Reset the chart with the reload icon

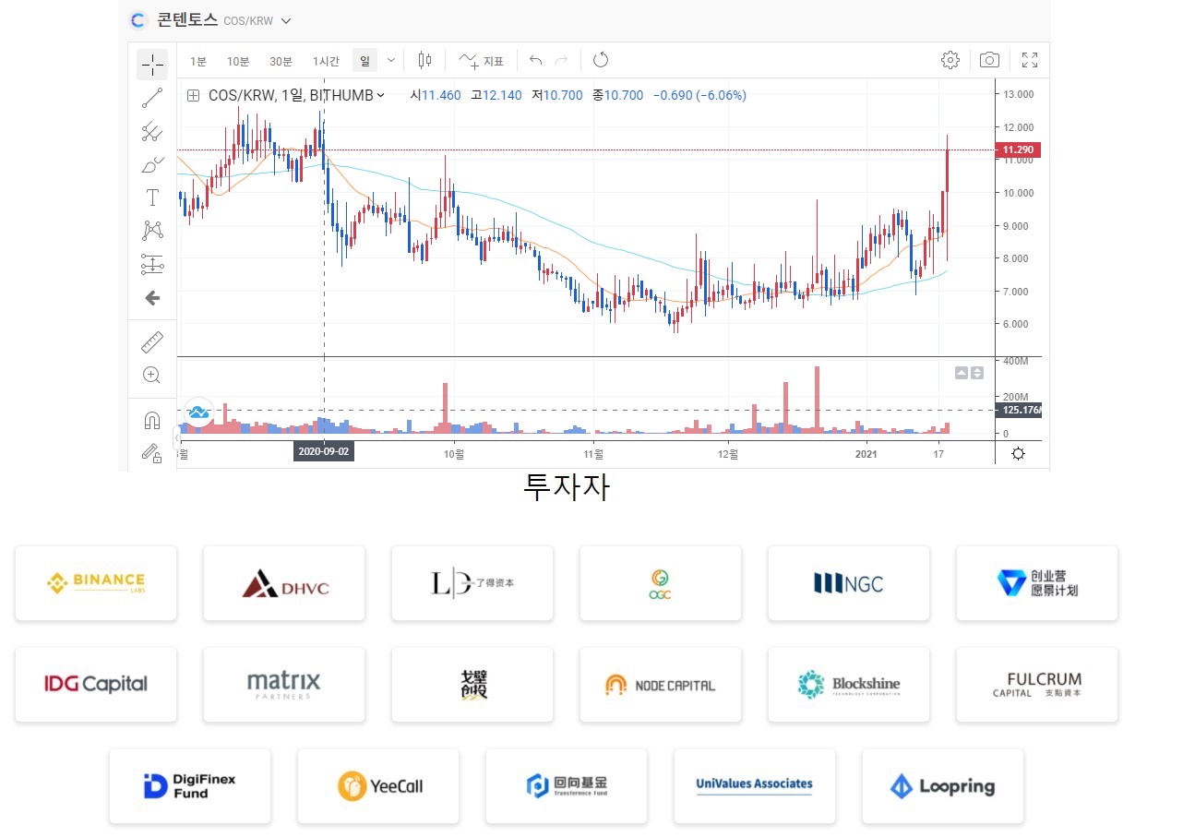point(601,61)
